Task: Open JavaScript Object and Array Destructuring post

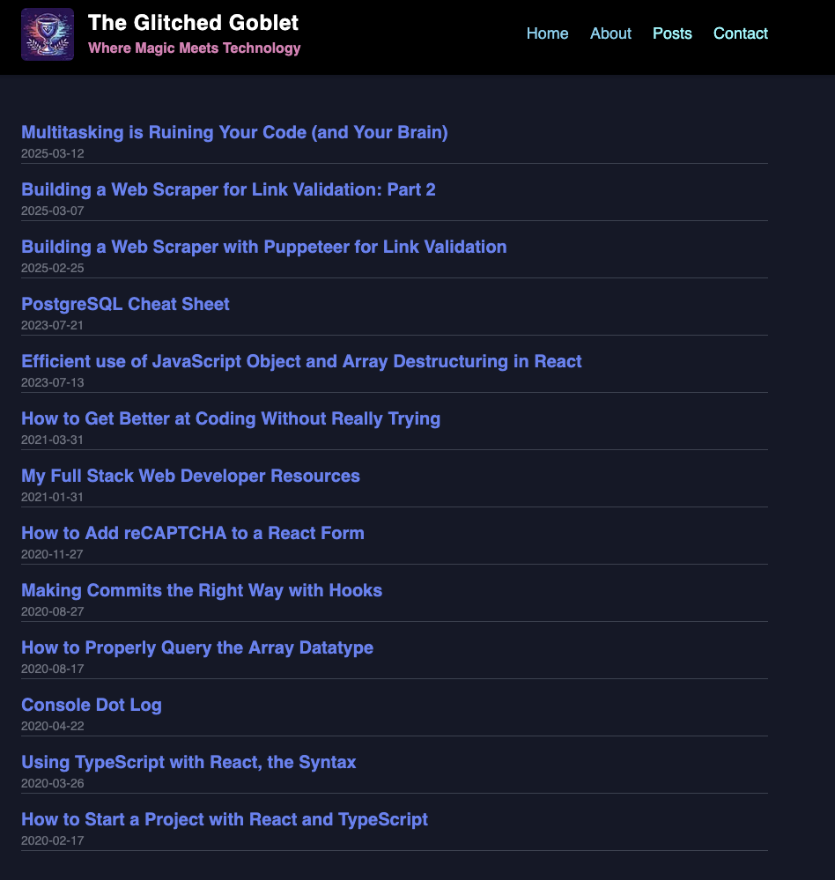Action: (x=301, y=361)
